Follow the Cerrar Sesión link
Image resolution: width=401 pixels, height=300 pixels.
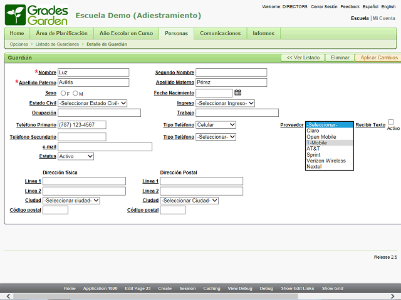click(x=324, y=6)
